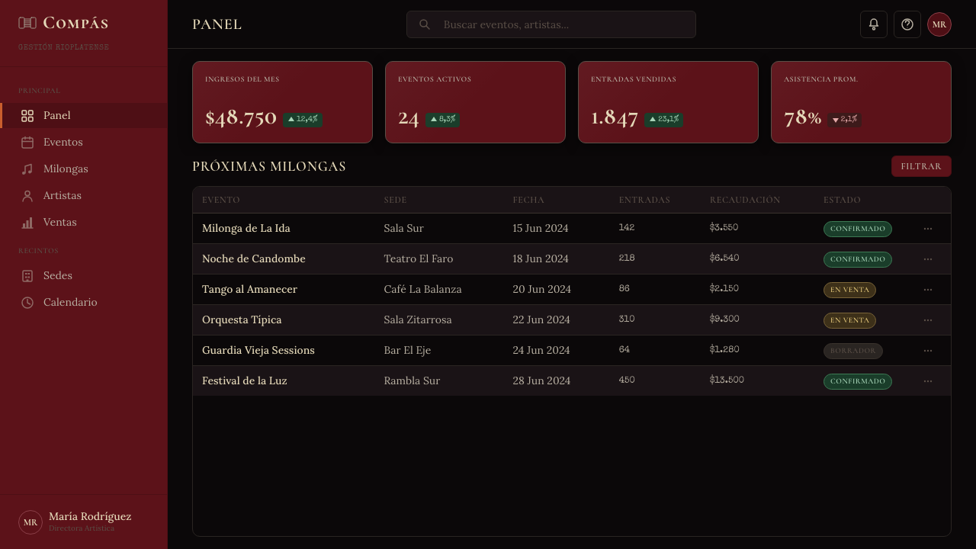The image size is (976, 549).
Task: Open event Guardia Vieja Sessions
Action: click(258, 351)
